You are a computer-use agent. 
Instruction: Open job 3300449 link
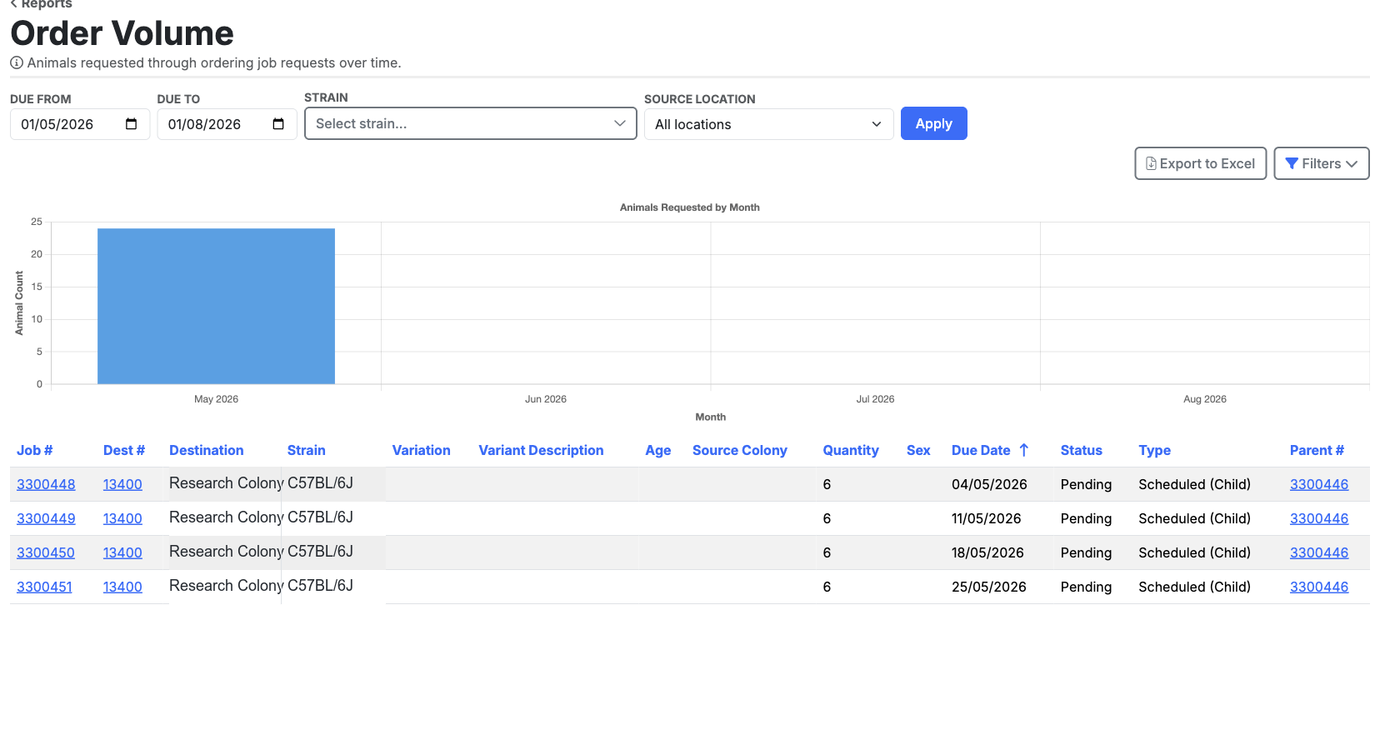point(46,518)
